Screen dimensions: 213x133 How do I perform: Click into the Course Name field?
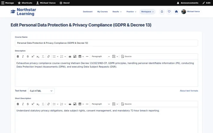tap(106, 43)
